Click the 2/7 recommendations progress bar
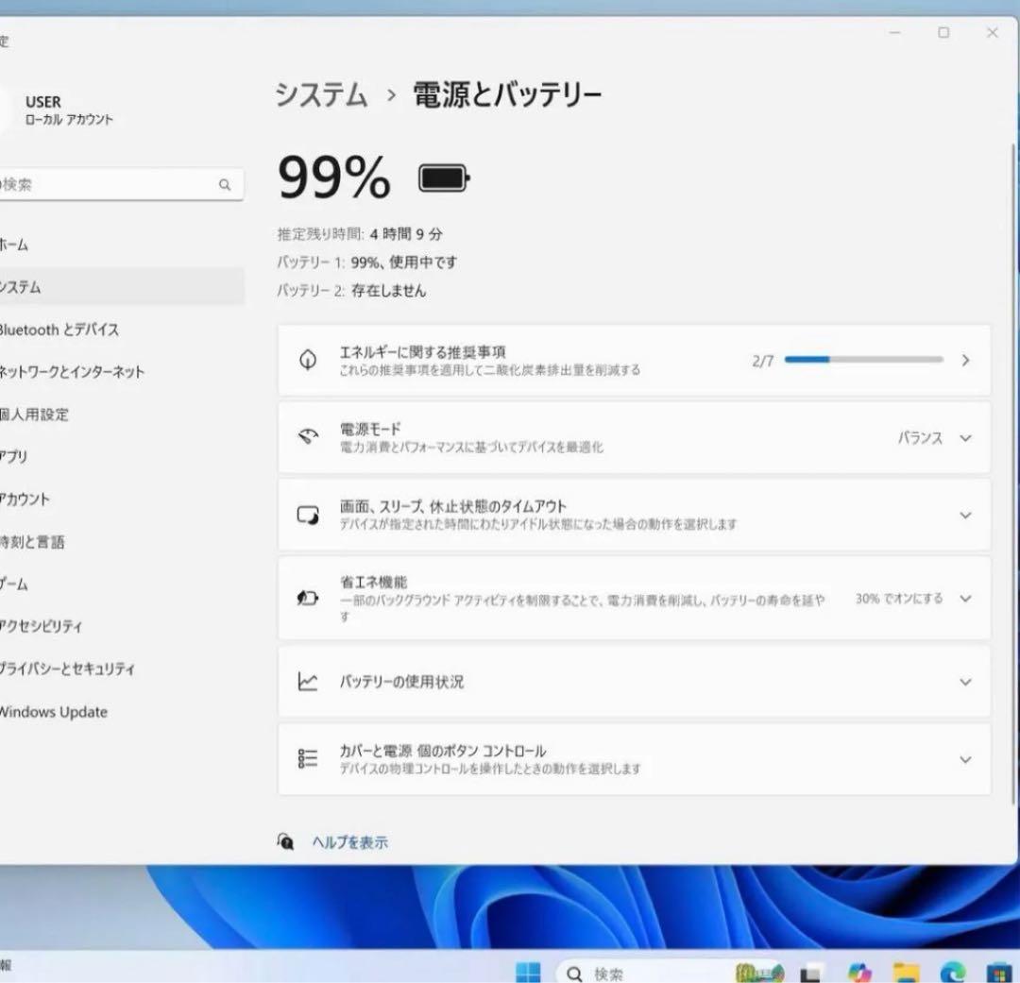 coord(862,360)
